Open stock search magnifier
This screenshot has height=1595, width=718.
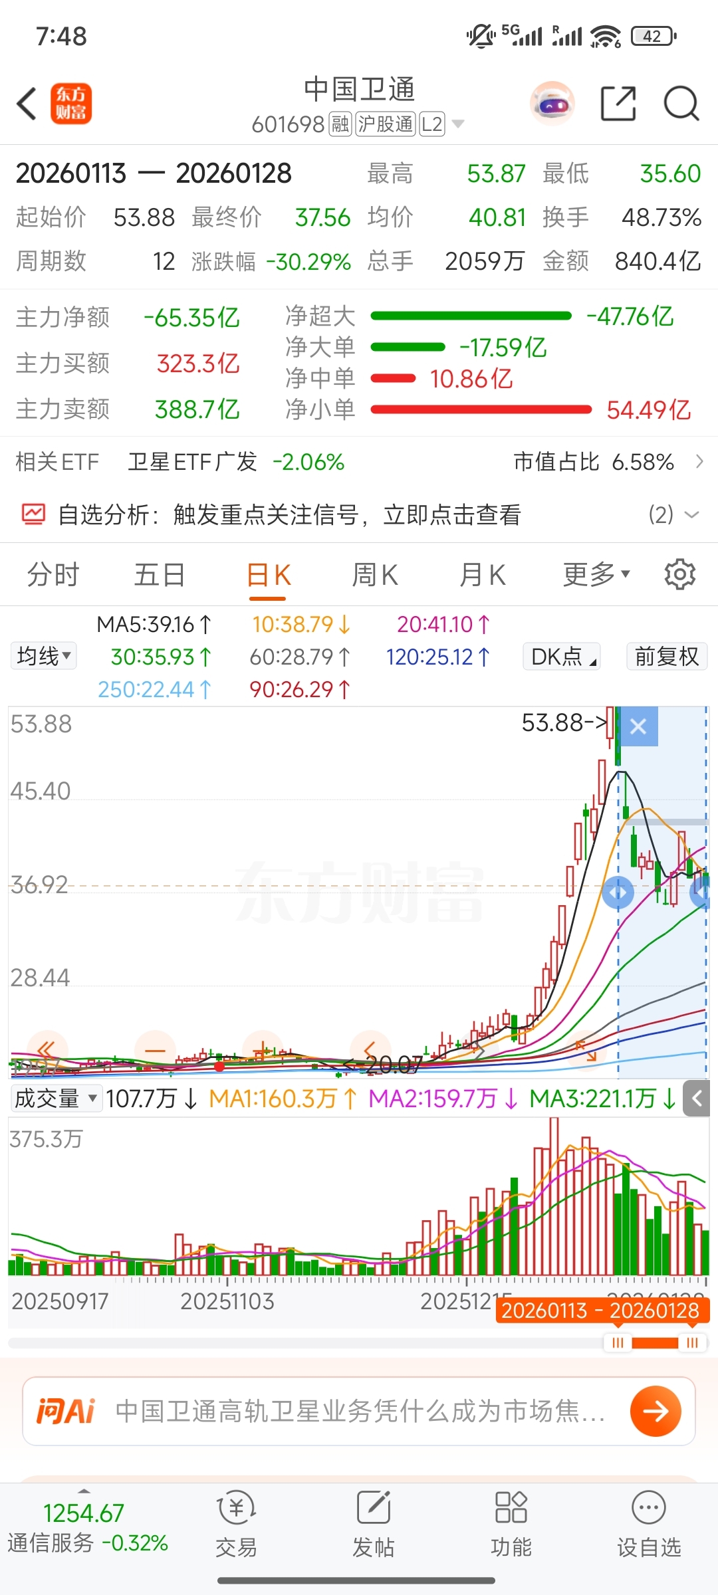pyautogui.click(x=681, y=104)
